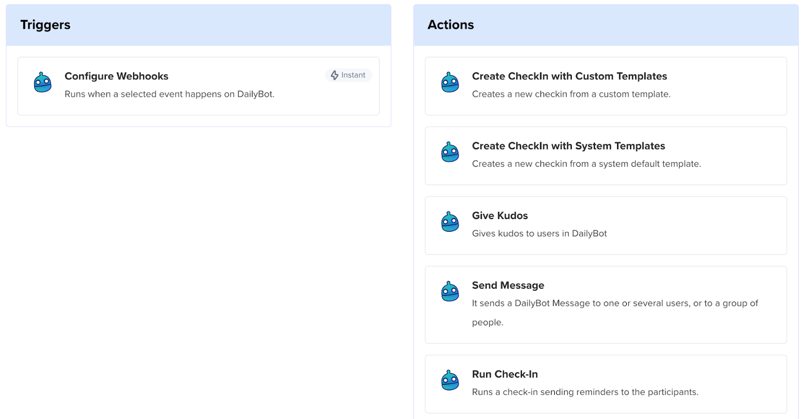
Task: Click the lightning bolt icon in the Instant badge
Action: pyautogui.click(x=334, y=75)
